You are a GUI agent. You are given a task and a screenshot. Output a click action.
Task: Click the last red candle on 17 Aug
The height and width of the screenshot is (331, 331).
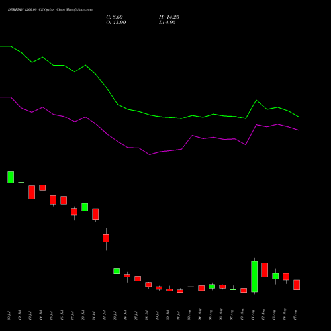[x=297, y=285]
